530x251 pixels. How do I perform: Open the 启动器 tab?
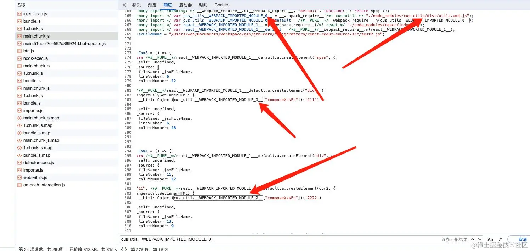pos(185,5)
